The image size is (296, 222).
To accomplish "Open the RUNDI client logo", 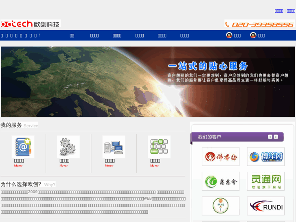I will tap(265, 206).
